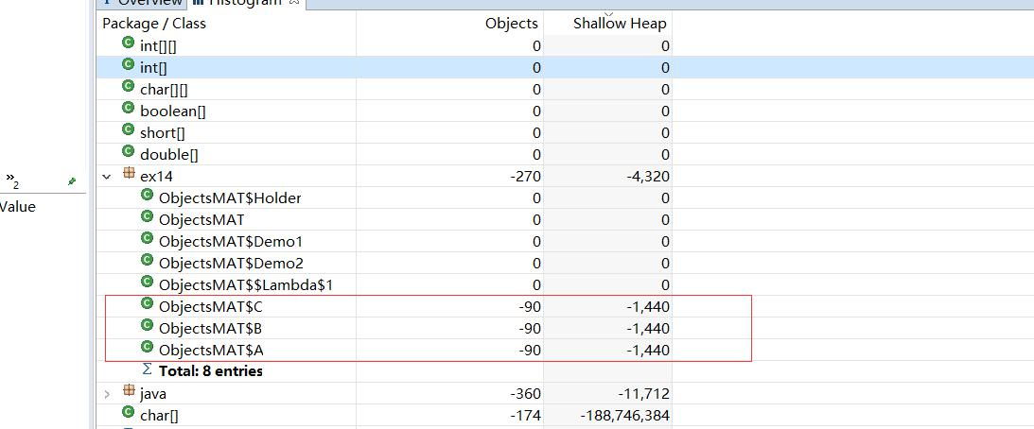Click the -270 Objects value for ex14
The image size is (1034, 429).
tap(526, 177)
